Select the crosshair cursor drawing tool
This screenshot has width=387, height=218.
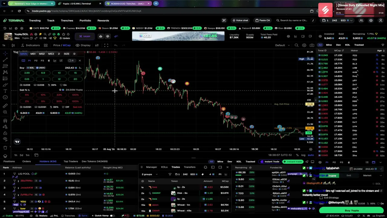coord(5,53)
